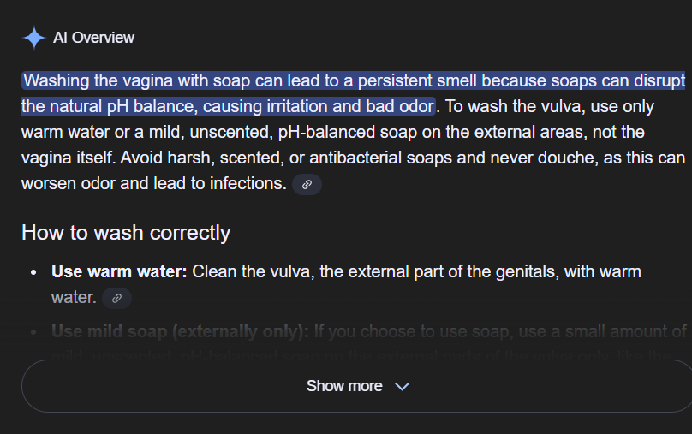Click the 'AI Overview' header label
The height and width of the screenshot is (434, 692).
coord(93,38)
